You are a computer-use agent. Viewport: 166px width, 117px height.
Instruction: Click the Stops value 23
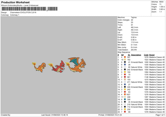click(132, 22)
